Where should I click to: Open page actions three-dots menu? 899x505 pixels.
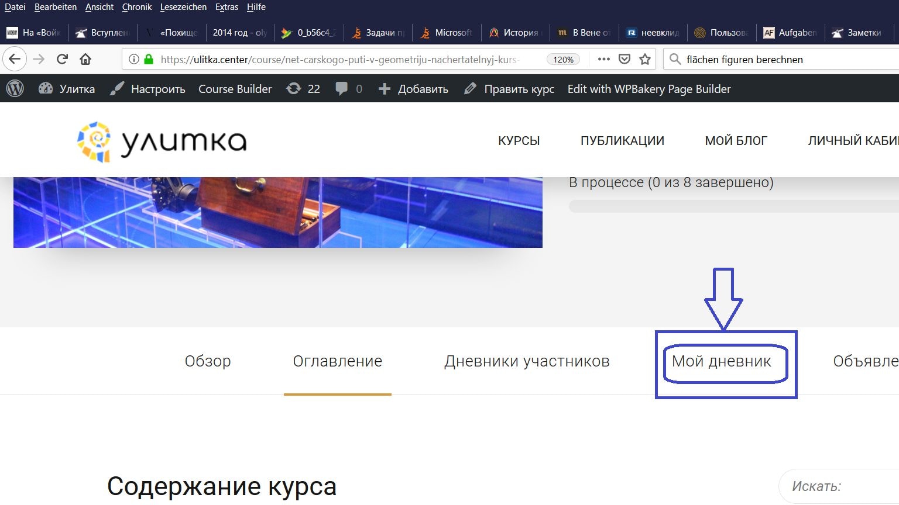point(604,59)
